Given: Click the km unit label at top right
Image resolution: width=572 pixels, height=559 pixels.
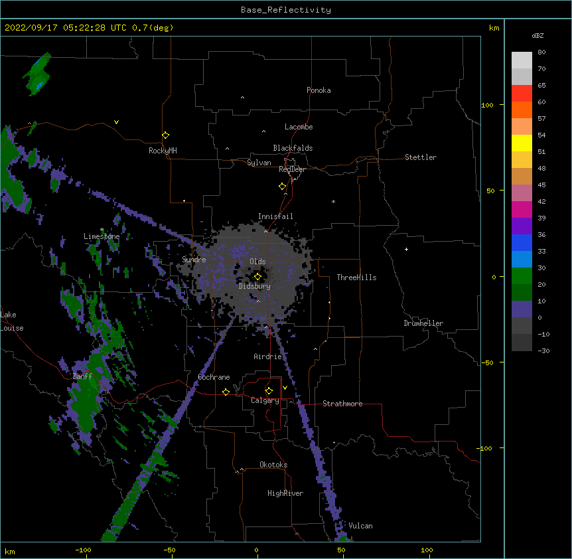Looking at the screenshot, I should coord(494,28).
